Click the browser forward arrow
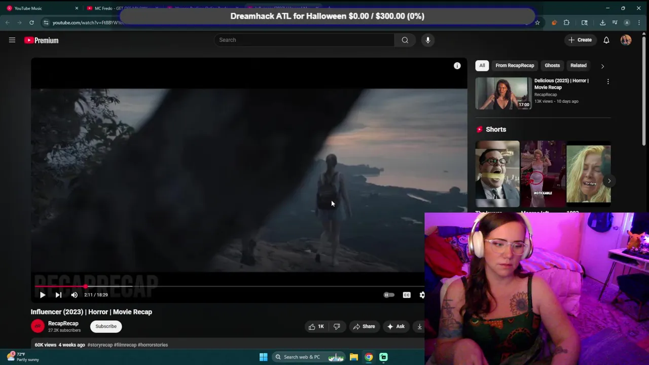The width and height of the screenshot is (649, 365). pyautogui.click(x=19, y=22)
